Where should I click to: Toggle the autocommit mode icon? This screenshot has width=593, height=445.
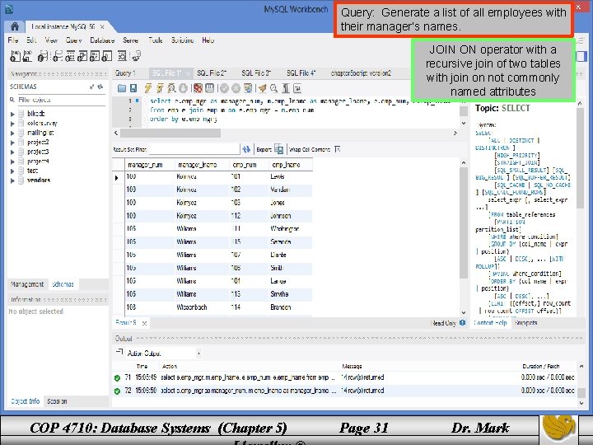[248, 88]
